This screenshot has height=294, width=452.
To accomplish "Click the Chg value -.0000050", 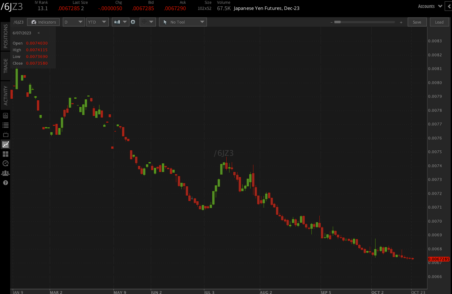I will tap(110, 9).
